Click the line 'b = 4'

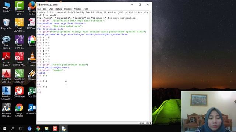point(46,40)
